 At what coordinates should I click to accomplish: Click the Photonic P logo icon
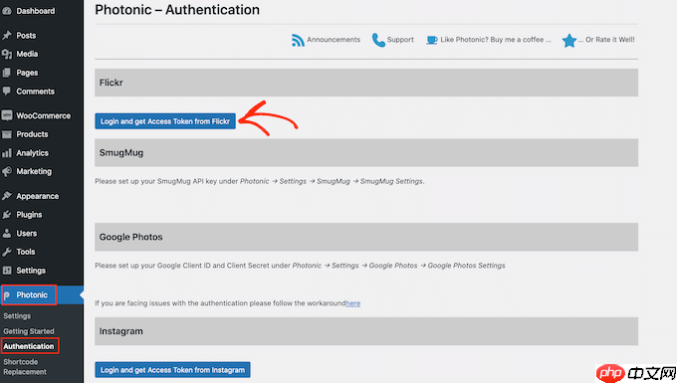7,295
